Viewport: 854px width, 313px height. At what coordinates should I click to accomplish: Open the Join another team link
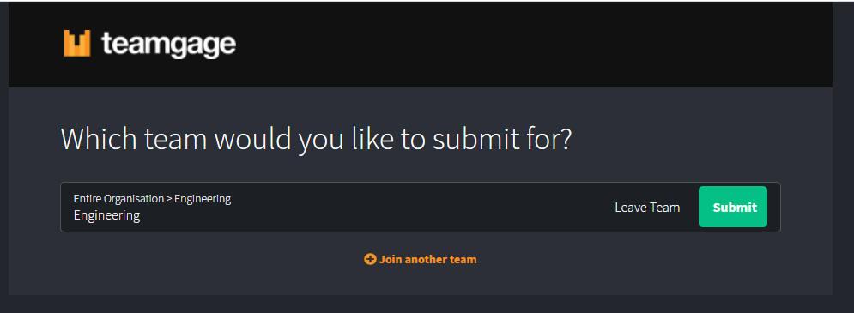tap(421, 259)
